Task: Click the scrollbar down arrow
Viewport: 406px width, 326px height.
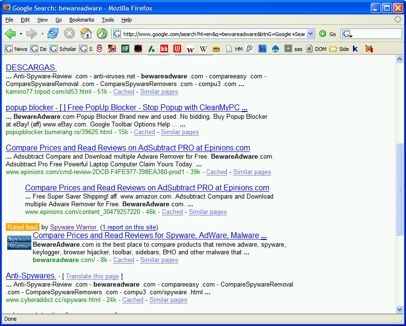Action: pos(399,309)
